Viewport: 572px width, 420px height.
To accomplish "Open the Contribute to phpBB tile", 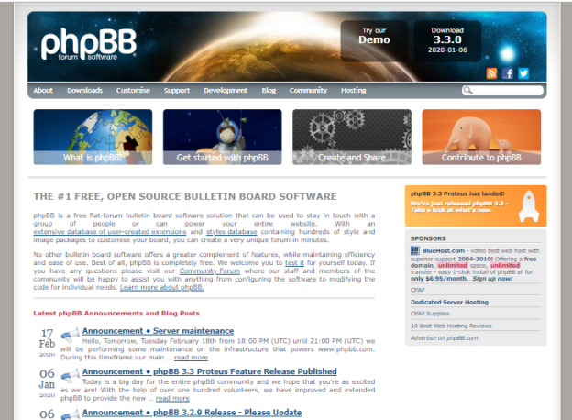I will tap(481, 137).
